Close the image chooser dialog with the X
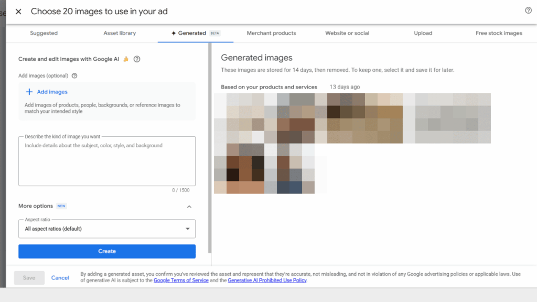The image size is (537, 302). tap(18, 11)
